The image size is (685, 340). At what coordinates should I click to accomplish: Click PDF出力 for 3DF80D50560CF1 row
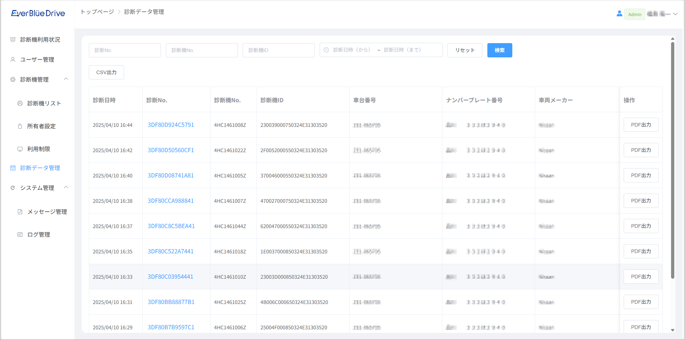641,150
